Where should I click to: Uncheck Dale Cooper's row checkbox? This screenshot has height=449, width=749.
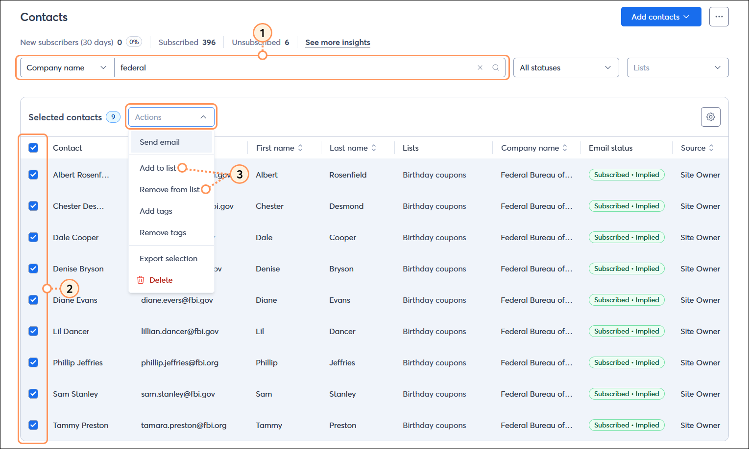33,237
